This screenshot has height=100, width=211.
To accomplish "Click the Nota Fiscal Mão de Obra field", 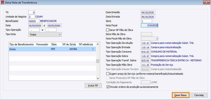I will [x=150, y=39].
